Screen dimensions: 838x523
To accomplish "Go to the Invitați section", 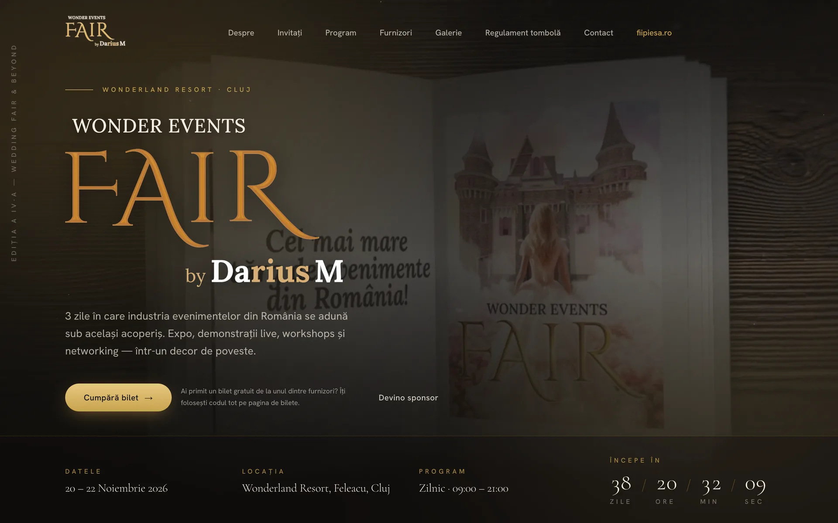I will pyautogui.click(x=290, y=33).
